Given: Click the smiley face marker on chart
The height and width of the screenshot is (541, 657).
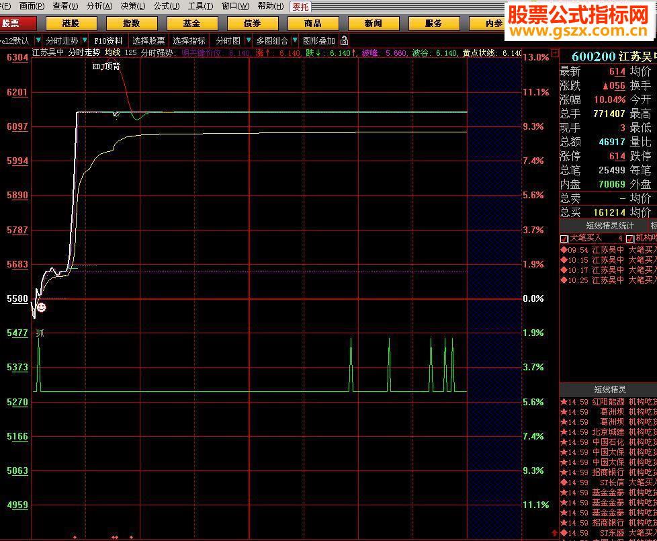Looking at the screenshot, I should point(41,308).
